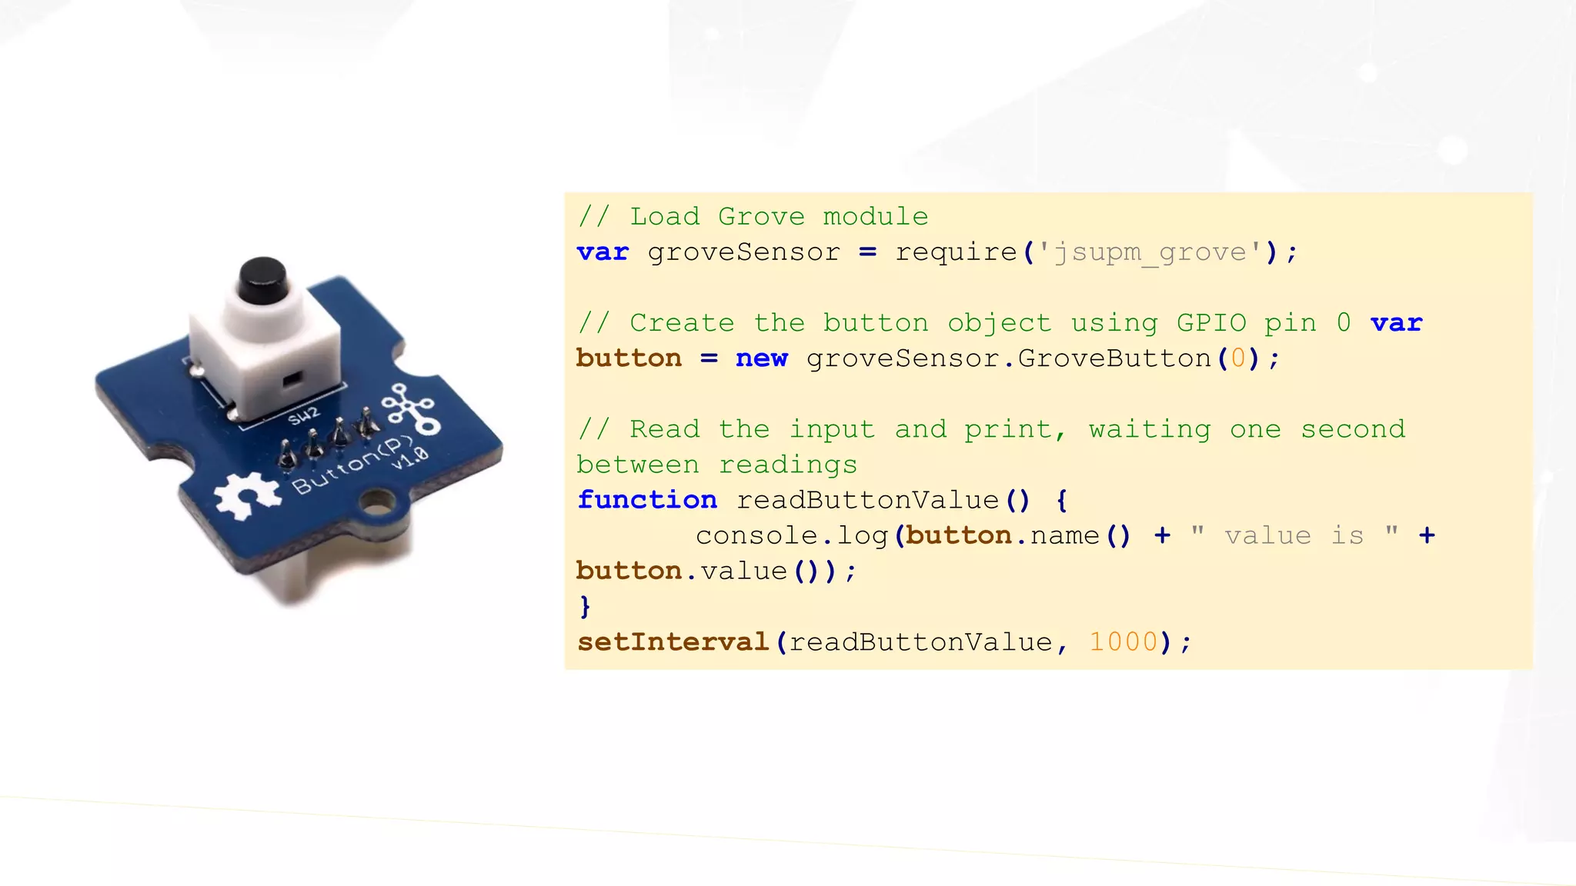Click the Grove network logo on the PCB
Screen dimensions: 1576x886
(x=410, y=408)
